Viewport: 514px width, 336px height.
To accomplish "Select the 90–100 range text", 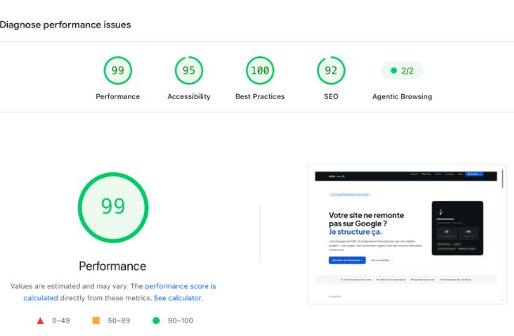I will pos(180,321).
